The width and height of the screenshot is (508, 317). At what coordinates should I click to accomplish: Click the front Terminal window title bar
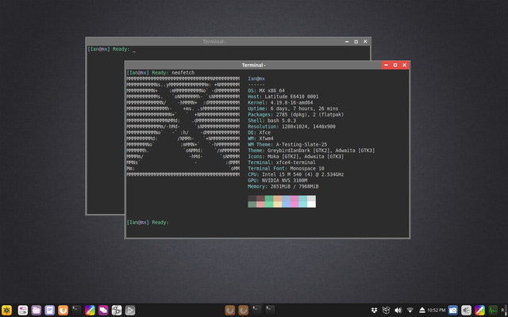coord(253,65)
